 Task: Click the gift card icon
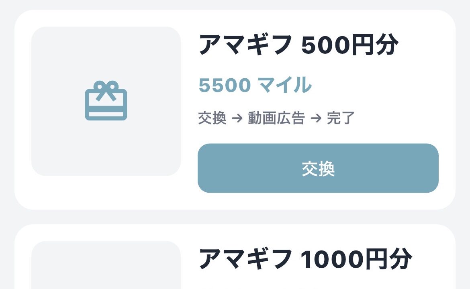tap(106, 101)
